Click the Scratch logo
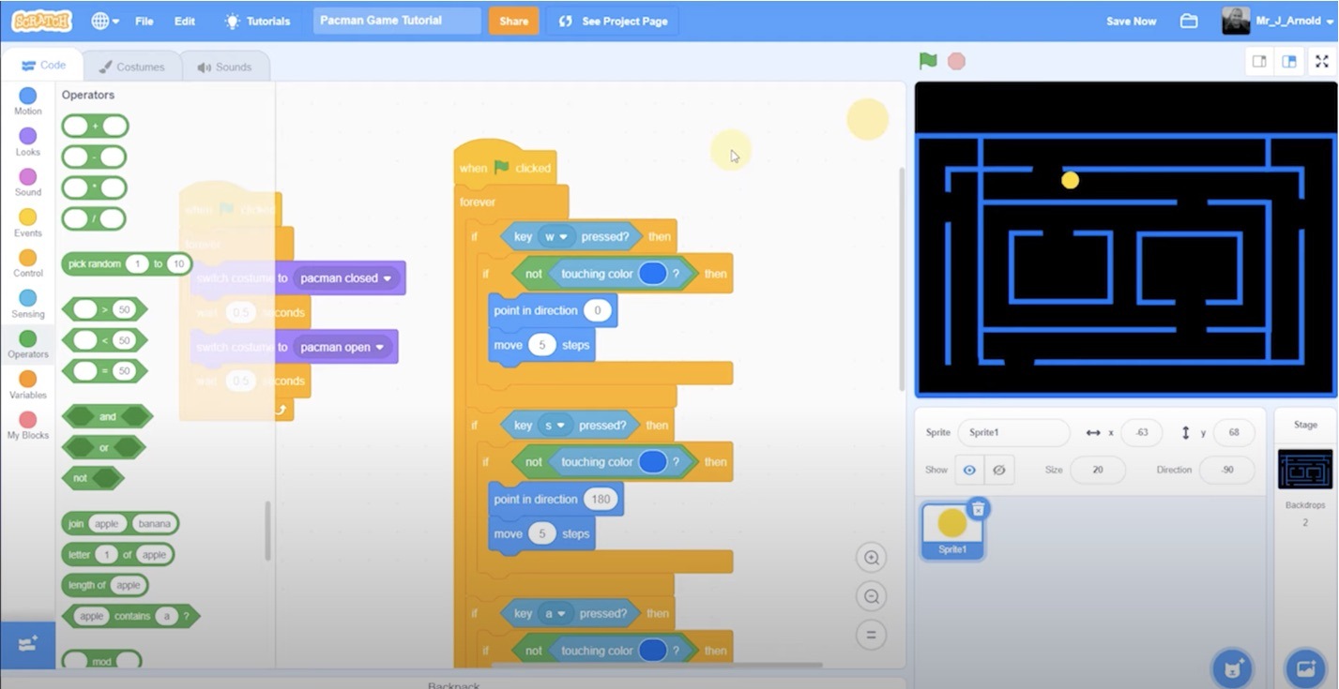 tap(41, 21)
